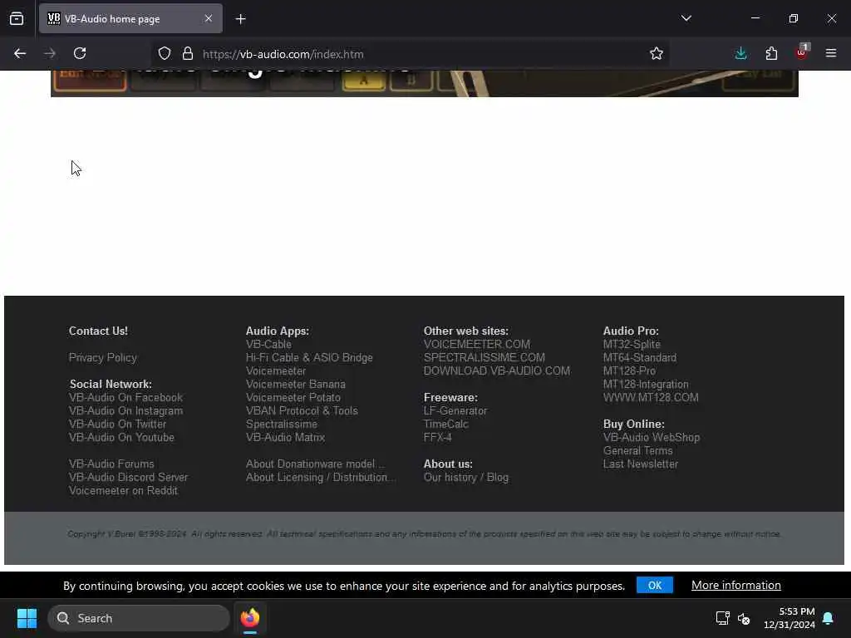Open the Voicemeeter link
The image size is (851, 638).
[x=276, y=371]
